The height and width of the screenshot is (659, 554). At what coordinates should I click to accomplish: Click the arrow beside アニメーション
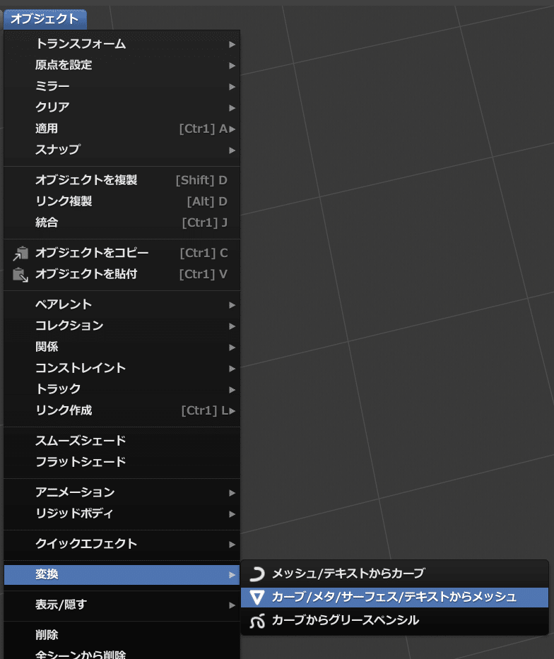pyautogui.click(x=232, y=493)
